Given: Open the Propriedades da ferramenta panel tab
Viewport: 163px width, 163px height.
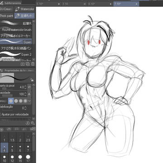Looking at the screenshot, I should [17, 70].
